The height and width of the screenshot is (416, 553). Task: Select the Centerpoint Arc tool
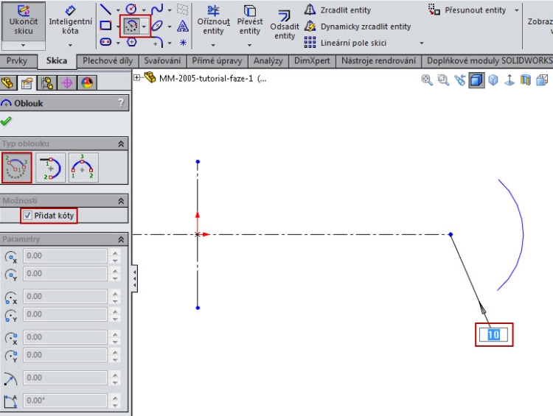click(131, 26)
